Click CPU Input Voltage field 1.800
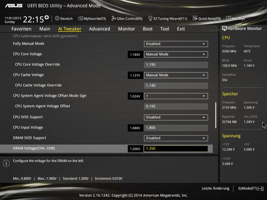The image size is (267, 200). pos(176,128)
